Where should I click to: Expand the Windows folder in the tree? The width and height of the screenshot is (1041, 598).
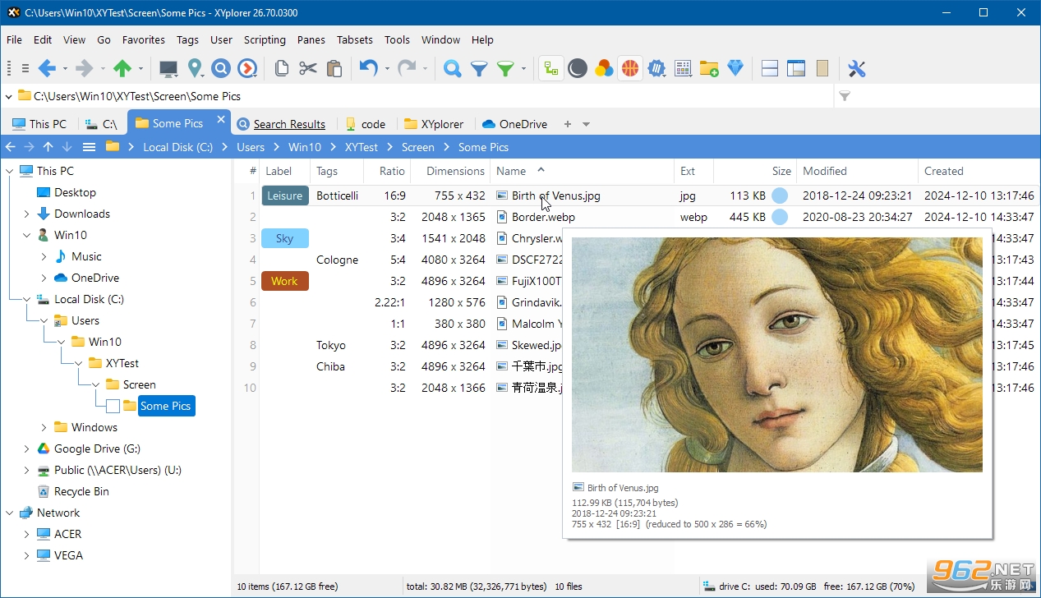tap(44, 427)
